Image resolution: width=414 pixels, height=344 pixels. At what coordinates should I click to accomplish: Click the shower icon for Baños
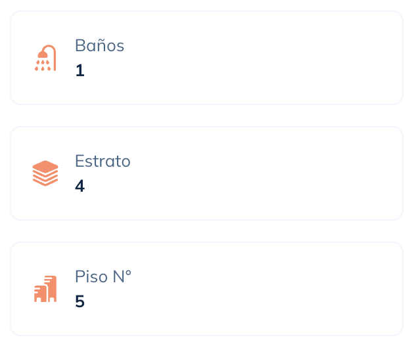(45, 58)
